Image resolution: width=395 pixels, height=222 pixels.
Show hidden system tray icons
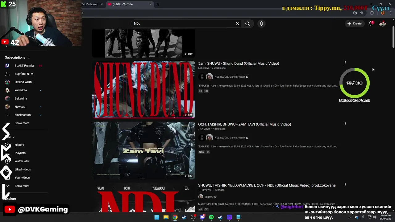coord(350,217)
